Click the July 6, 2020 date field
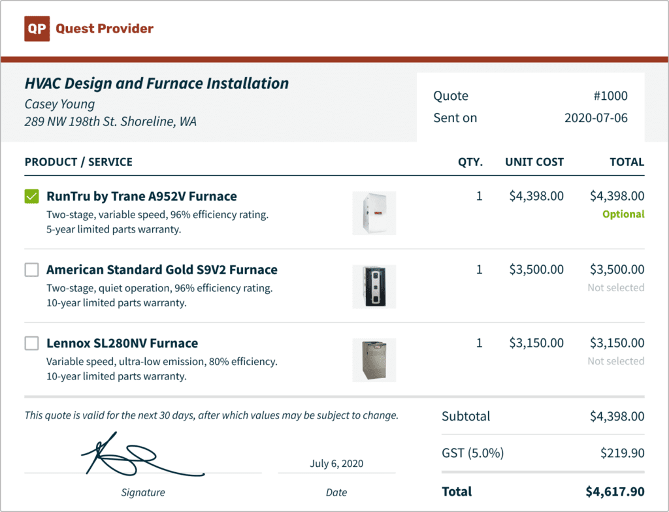Image resolution: width=669 pixels, height=512 pixels. point(336,464)
